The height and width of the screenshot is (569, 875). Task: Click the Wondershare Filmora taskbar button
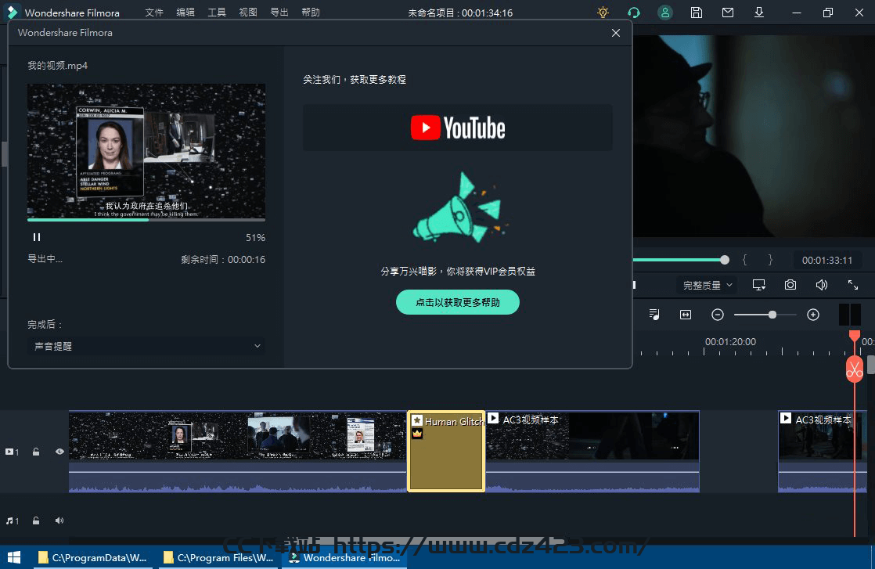click(x=345, y=557)
